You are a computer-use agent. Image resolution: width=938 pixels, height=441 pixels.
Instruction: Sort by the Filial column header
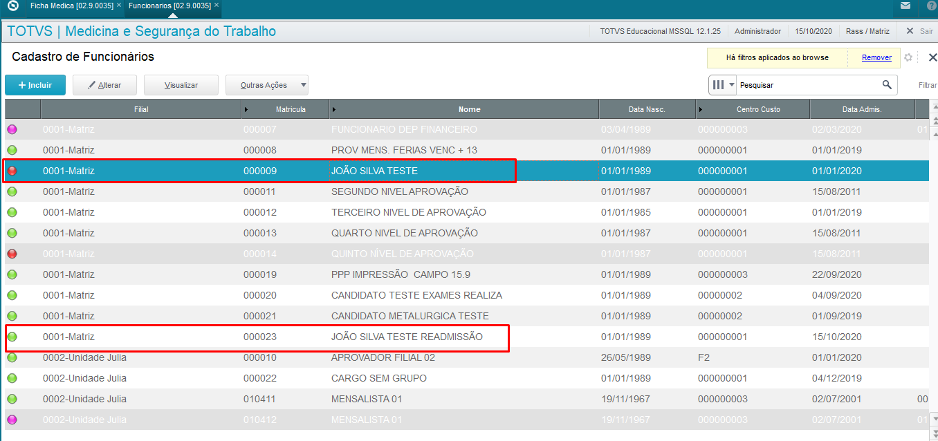[141, 109]
